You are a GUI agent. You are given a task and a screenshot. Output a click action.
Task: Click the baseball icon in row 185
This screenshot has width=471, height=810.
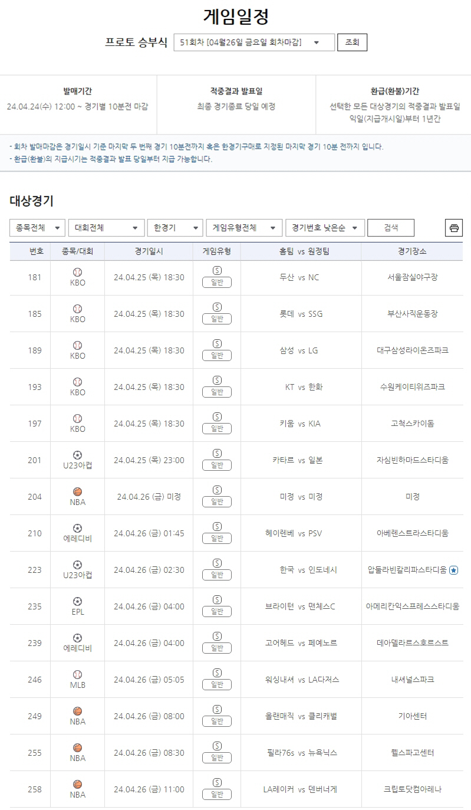[77, 309]
